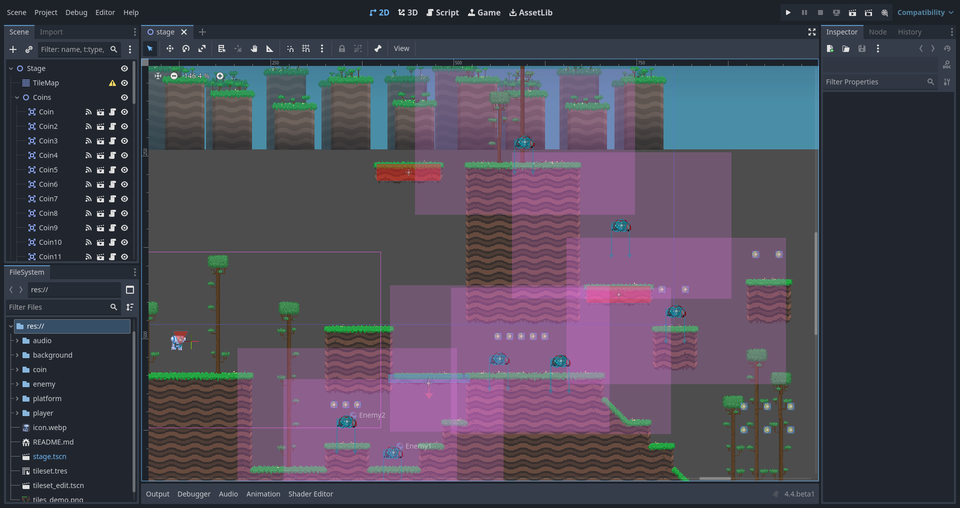
Task: Lock the selected node with padlock icon
Action: coord(342,48)
